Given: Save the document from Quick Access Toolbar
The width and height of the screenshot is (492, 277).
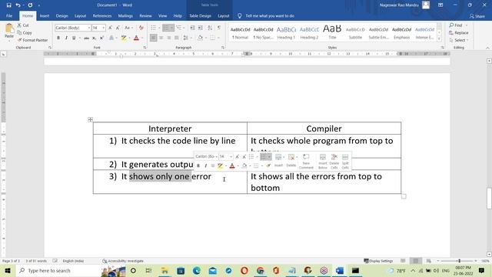Looking at the screenshot, I should (x=8, y=5).
